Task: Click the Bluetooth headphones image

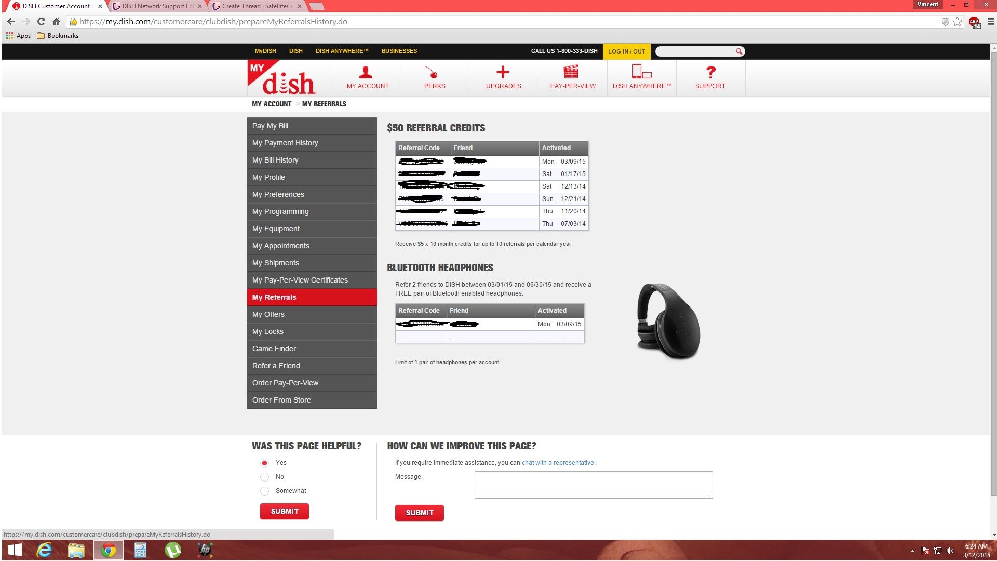Action: (x=669, y=322)
